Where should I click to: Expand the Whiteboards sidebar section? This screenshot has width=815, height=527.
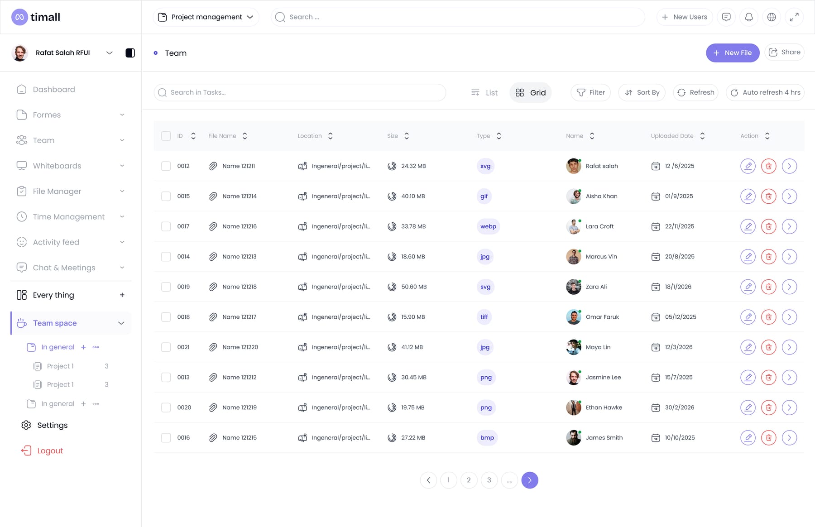122,166
